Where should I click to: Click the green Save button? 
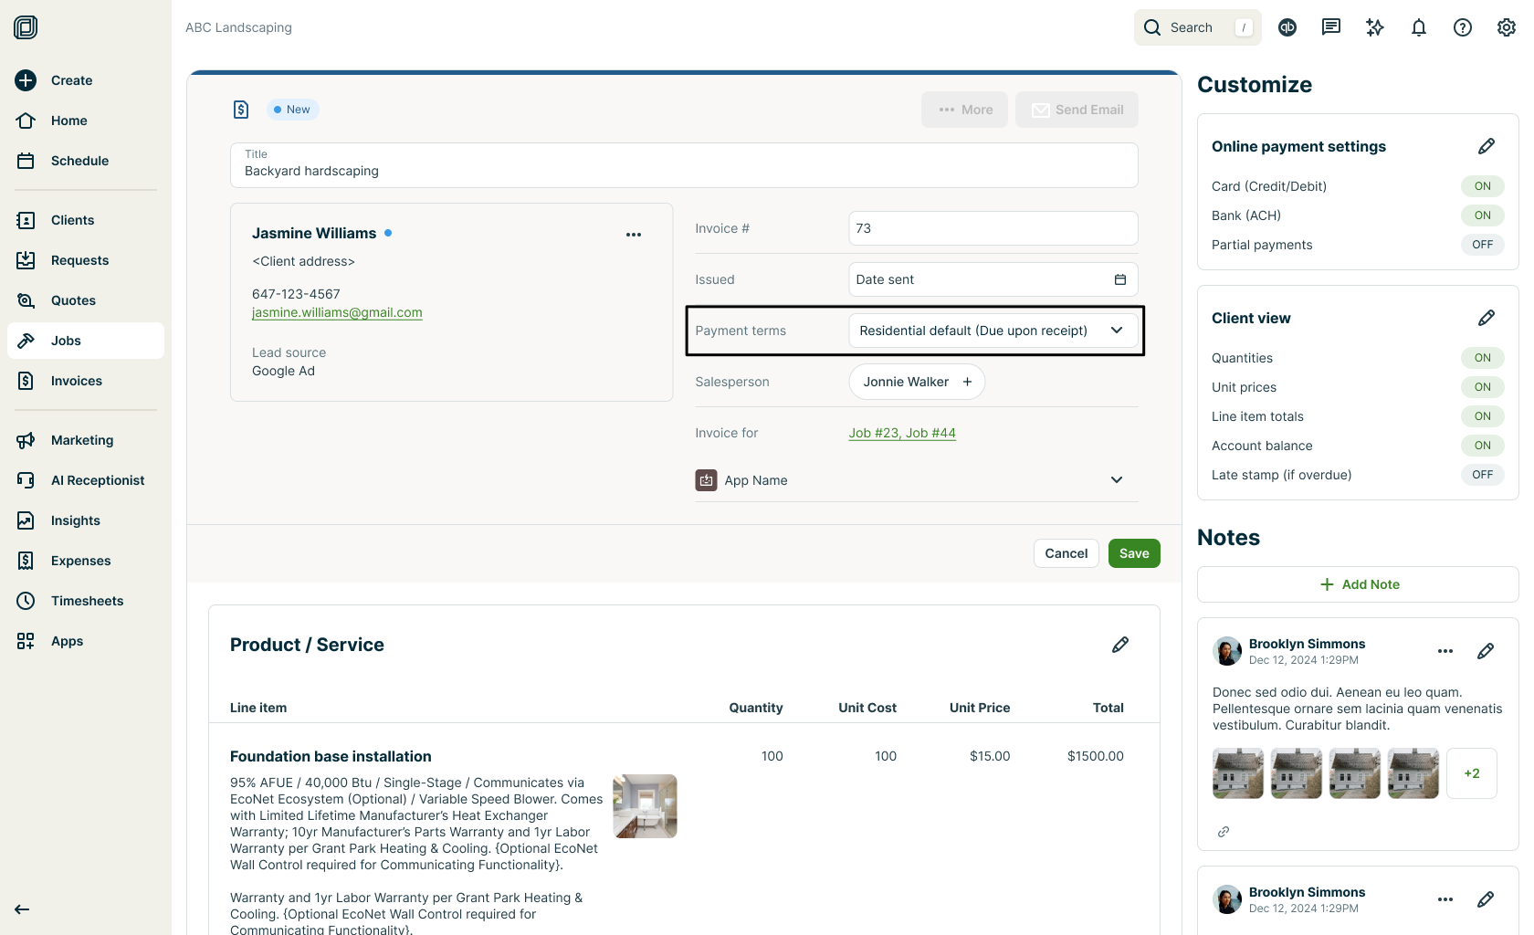(1133, 553)
